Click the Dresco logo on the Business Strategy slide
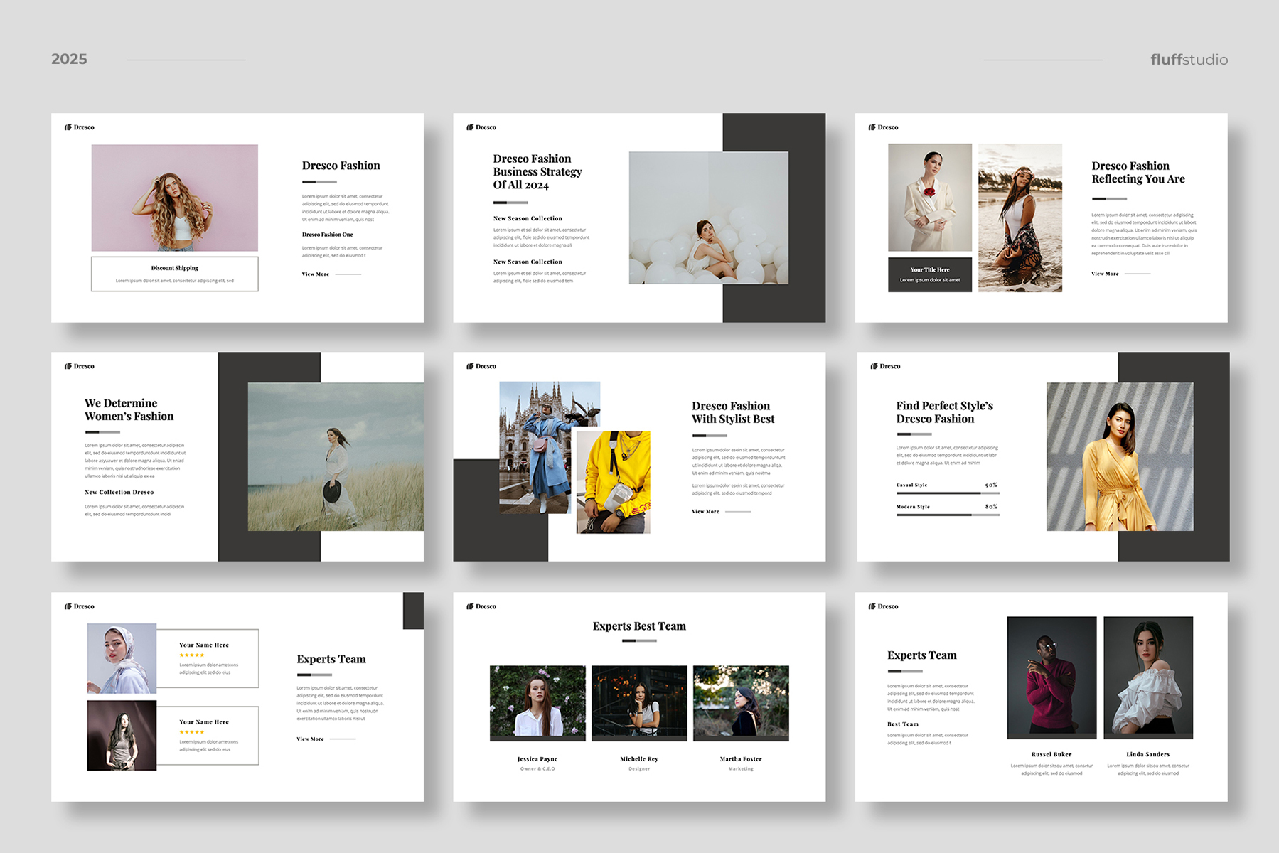 481,127
